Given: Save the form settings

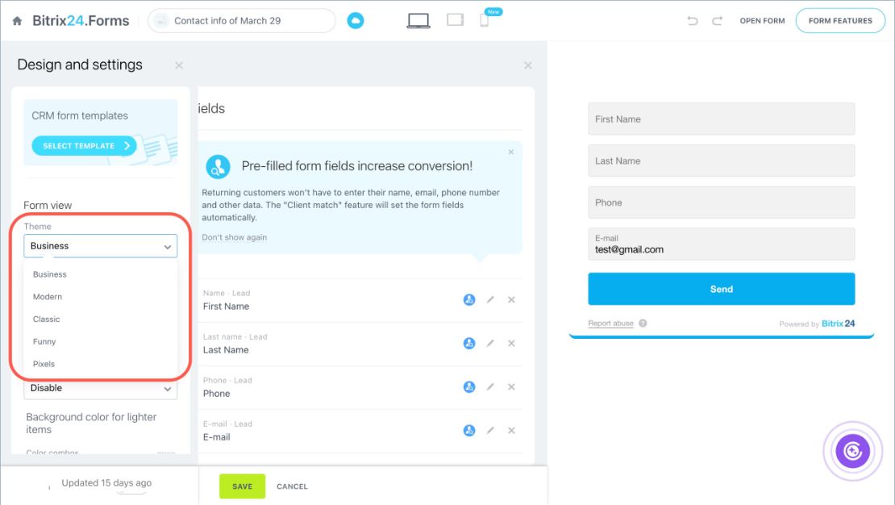Looking at the screenshot, I should point(242,486).
